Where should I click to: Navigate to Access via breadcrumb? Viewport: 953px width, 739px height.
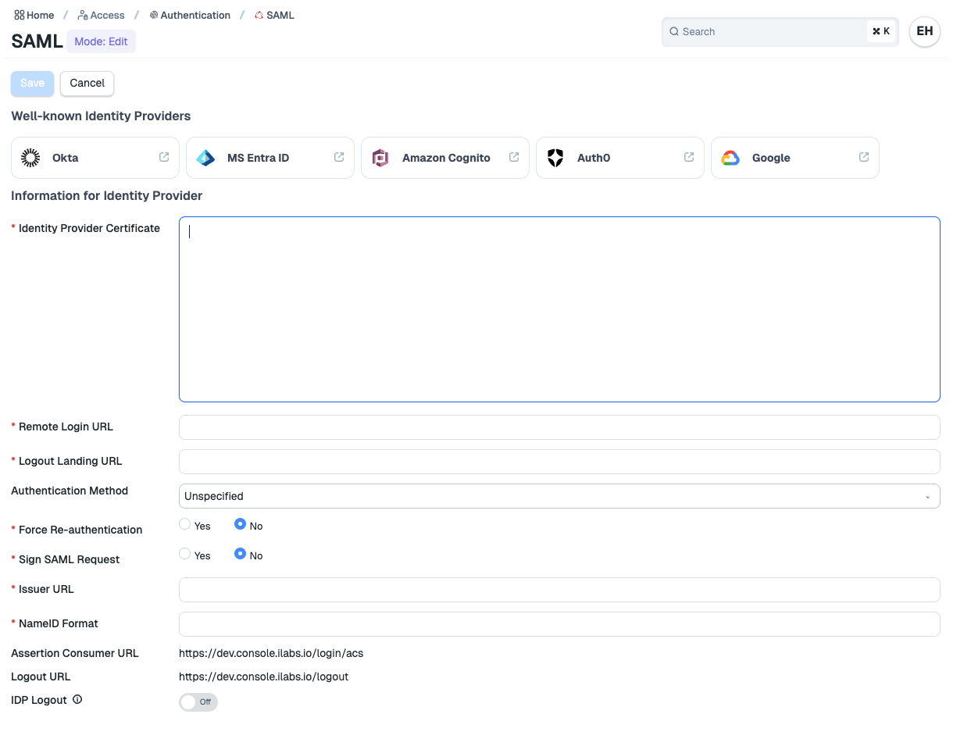pyautogui.click(x=107, y=14)
